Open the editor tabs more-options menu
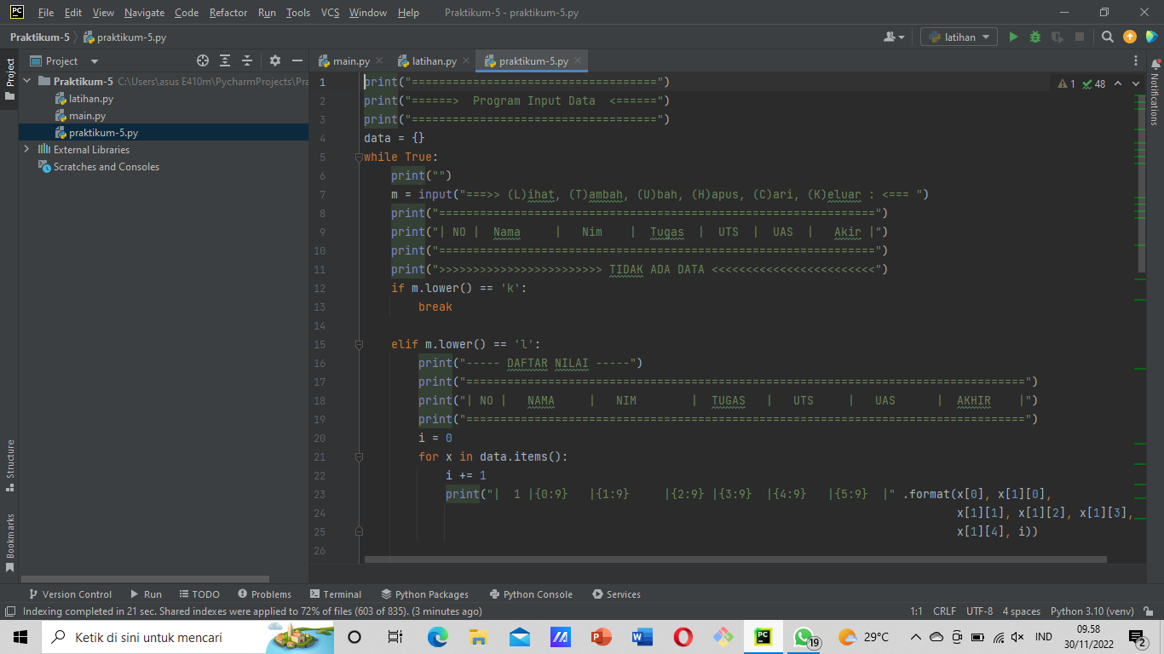 (1136, 61)
